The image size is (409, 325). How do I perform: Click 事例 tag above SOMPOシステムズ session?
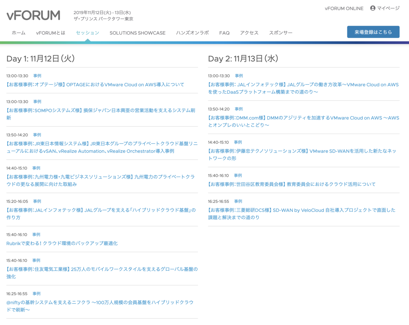coord(37,102)
